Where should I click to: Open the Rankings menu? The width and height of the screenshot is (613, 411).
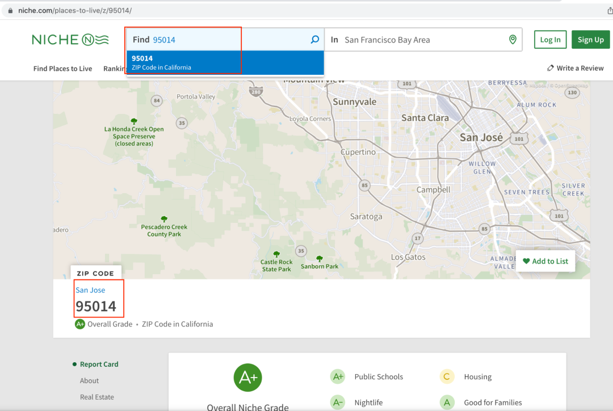[x=114, y=69]
